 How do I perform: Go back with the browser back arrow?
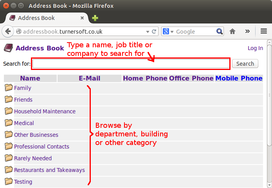click(x=8, y=31)
